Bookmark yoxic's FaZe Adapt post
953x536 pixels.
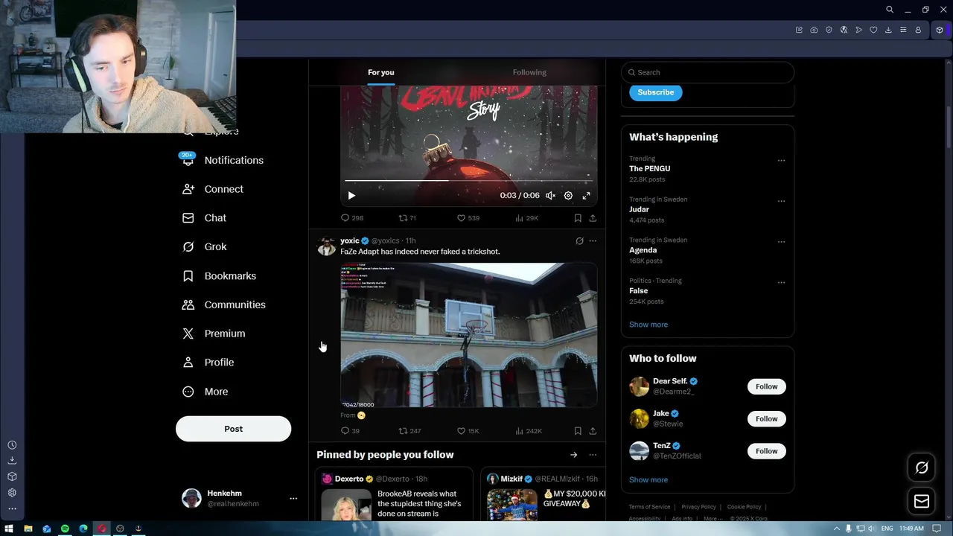[578, 431]
